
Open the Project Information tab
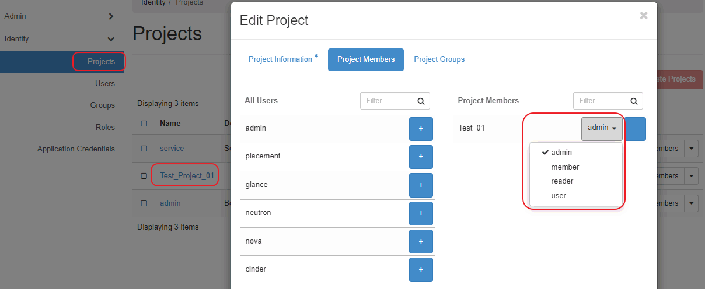(x=281, y=59)
